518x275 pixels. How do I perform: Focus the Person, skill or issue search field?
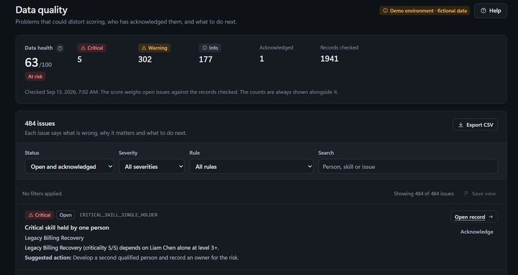click(x=408, y=166)
